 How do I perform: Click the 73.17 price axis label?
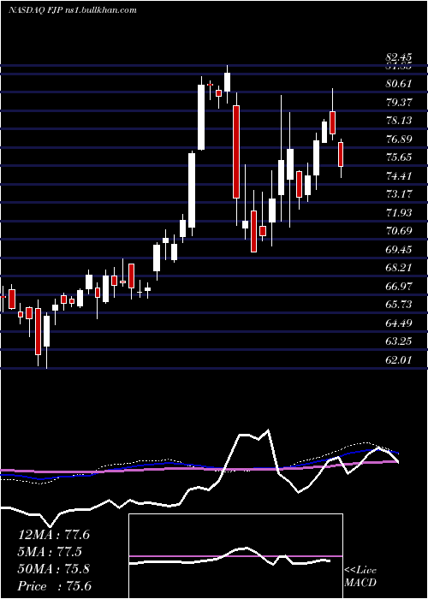[399, 194]
